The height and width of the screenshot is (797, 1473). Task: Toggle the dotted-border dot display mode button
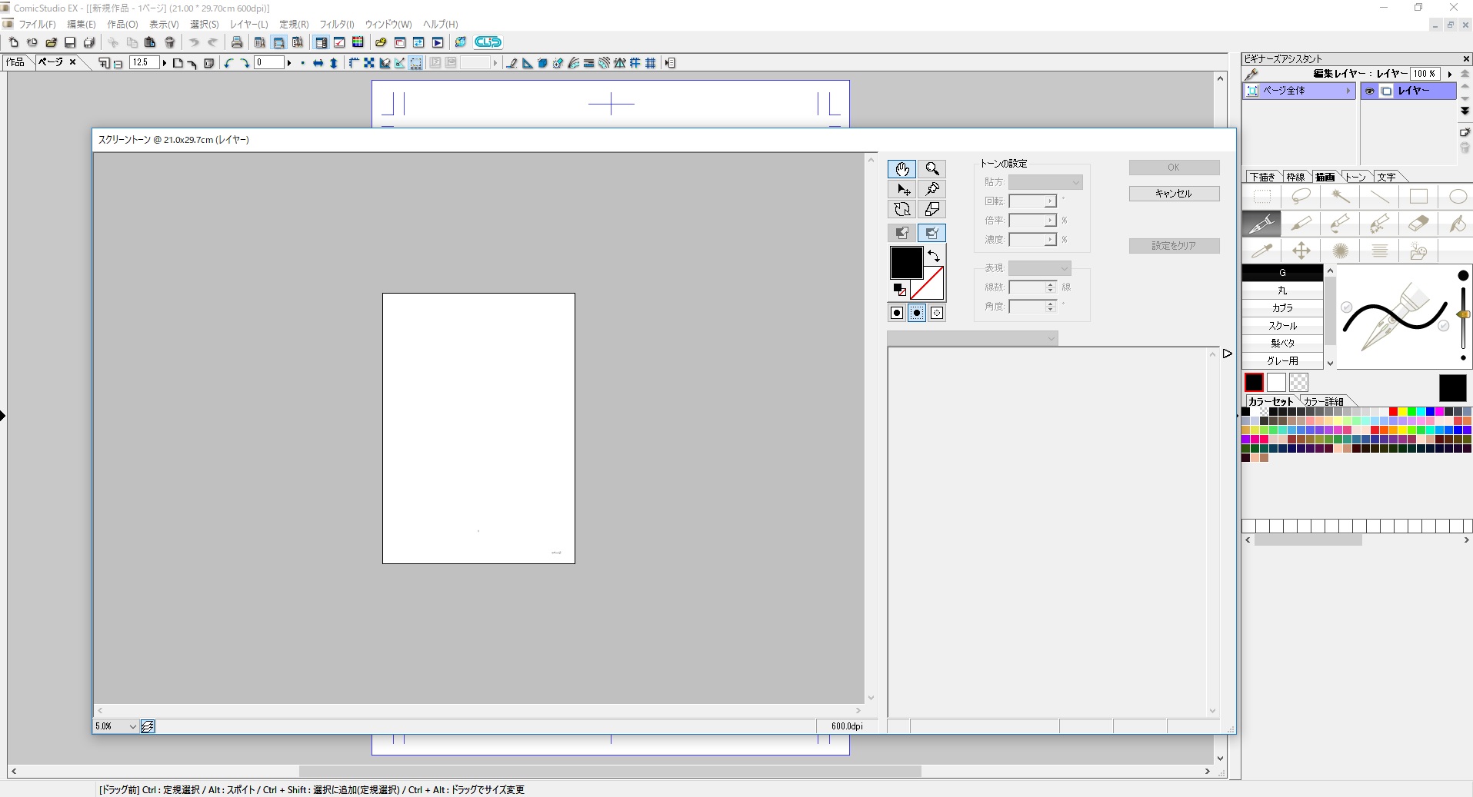coord(917,313)
